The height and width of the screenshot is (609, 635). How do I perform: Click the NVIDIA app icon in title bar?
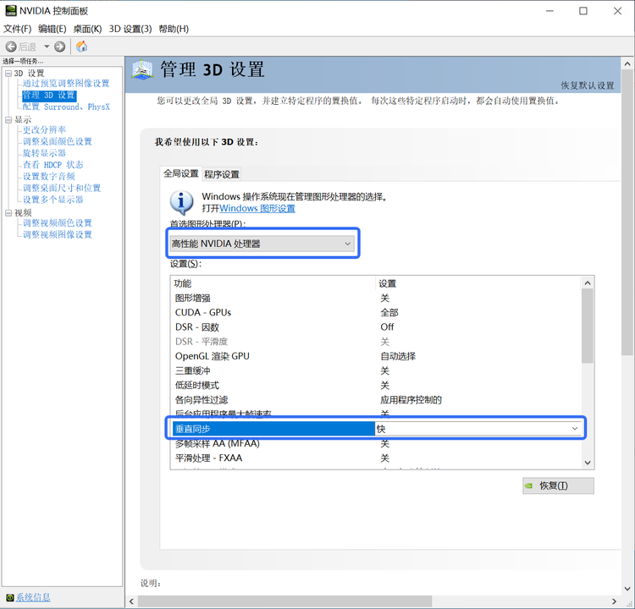pos(10,10)
